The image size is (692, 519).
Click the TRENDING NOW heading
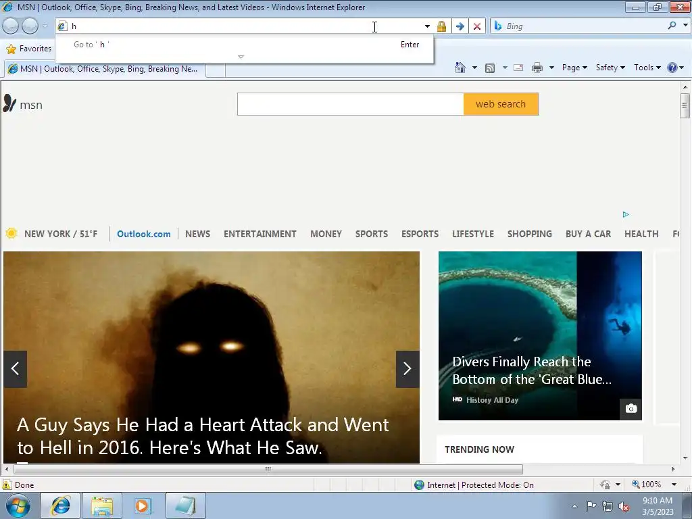(479, 449)
